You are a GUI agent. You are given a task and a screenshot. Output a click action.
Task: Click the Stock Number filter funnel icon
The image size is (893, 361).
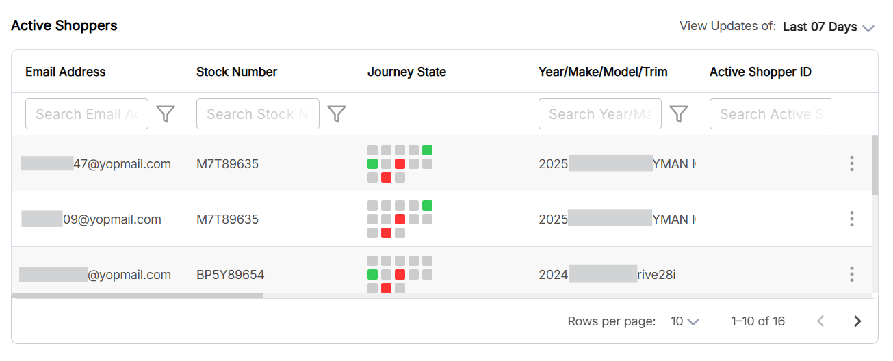click(336, 114)
